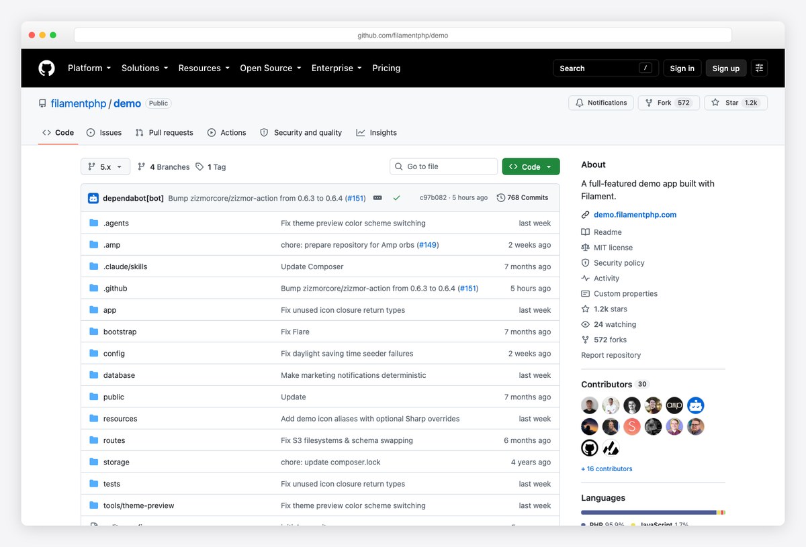This screenshot has height=547, width=806.
Task: Click the pink S contributor avatar
Action: click(x=632, y=426)
